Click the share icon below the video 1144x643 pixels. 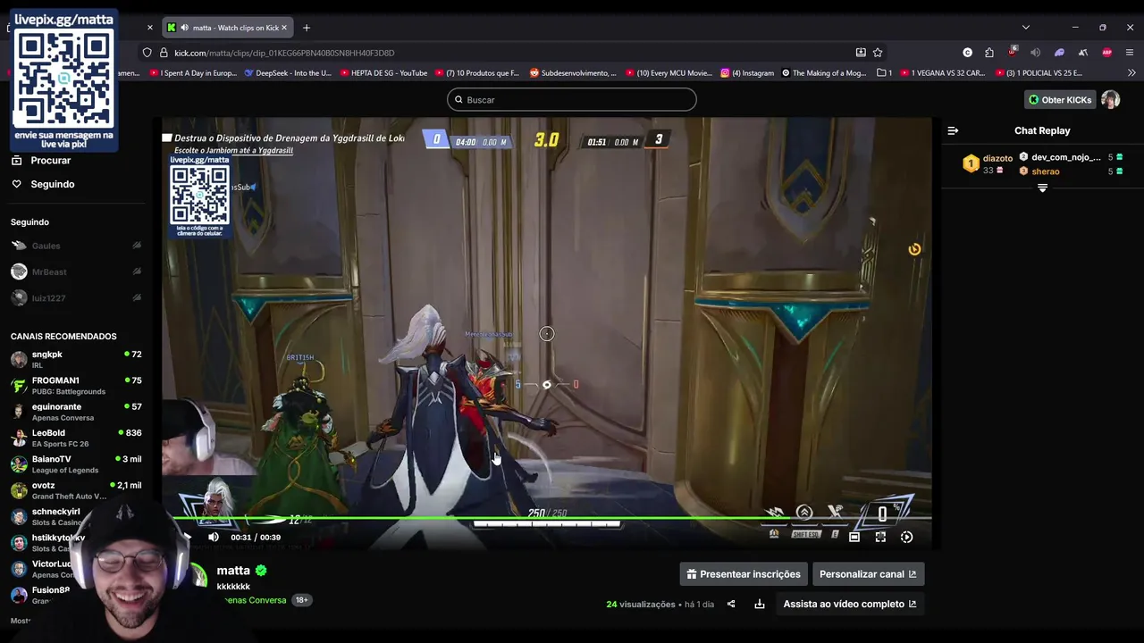[731, 604]
